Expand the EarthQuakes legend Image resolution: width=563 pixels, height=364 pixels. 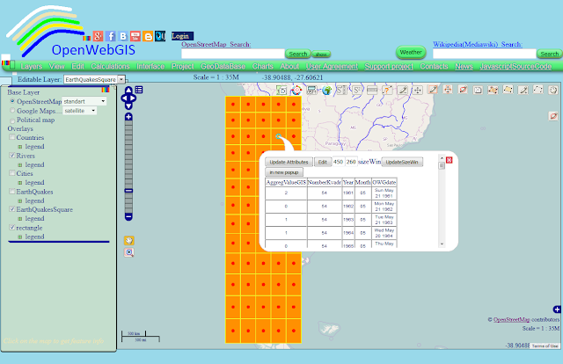pyautogui.click(x=20, y=201)
